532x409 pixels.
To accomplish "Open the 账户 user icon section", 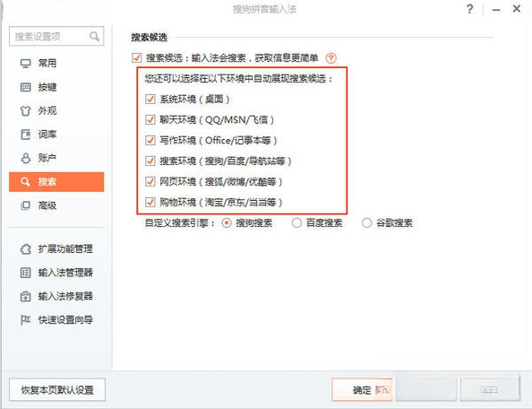I will [x=25, y=158].
